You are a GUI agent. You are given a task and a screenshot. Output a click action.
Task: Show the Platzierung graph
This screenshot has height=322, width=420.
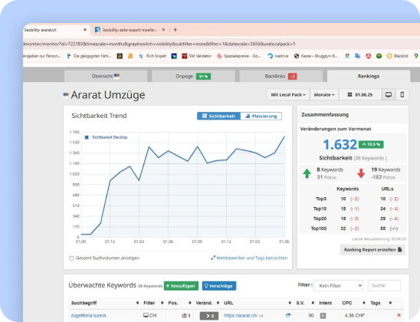tap(261, 116)
